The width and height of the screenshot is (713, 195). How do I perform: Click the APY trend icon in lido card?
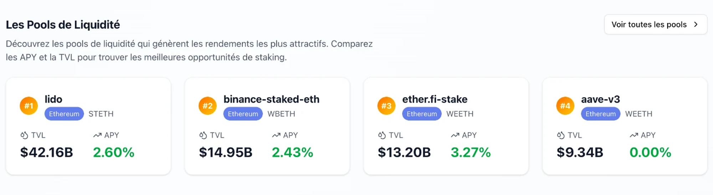97,135
